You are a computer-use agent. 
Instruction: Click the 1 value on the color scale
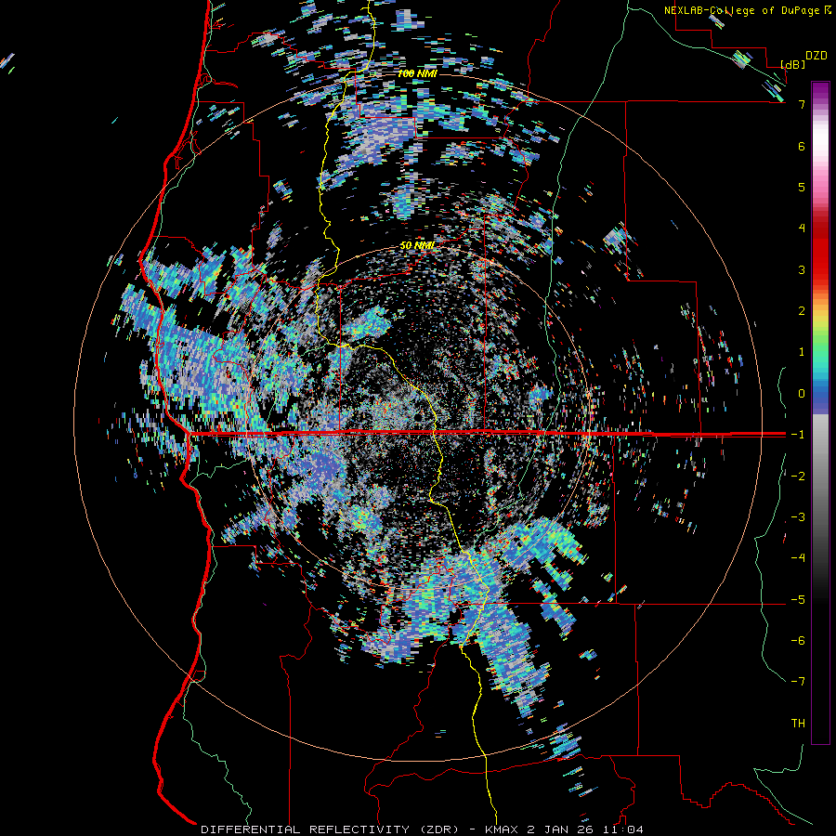802,352
